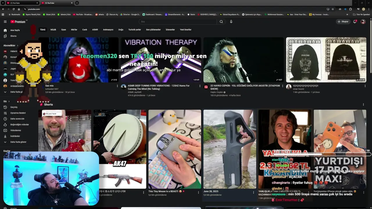
Task: Open the Jaharia bookmark
Action: pos(99,15)
